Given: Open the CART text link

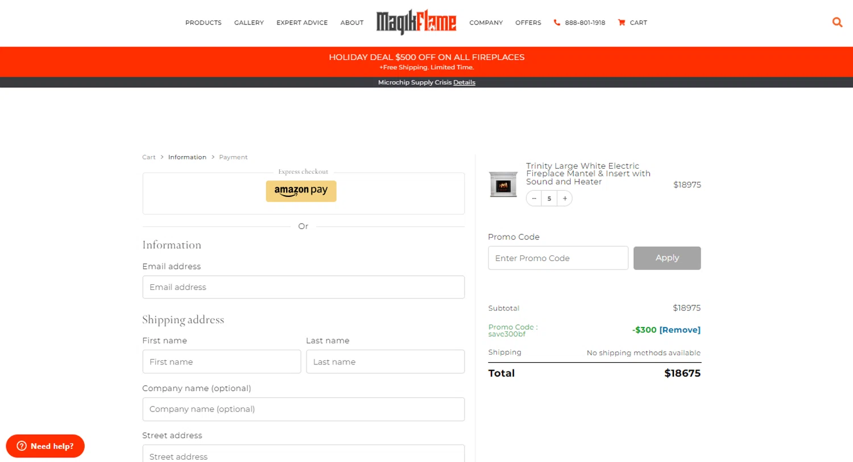Looking at the screenshot, I should [x=638, y=23].
